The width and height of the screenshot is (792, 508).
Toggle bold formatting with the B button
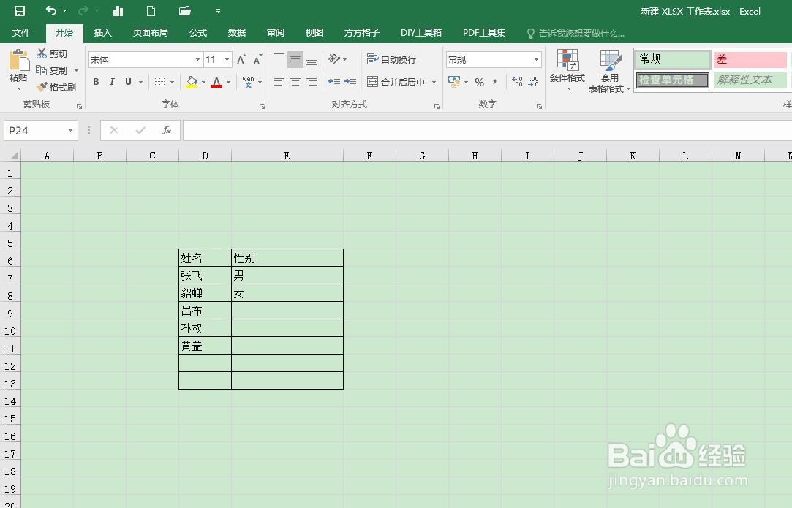[96, 82]
